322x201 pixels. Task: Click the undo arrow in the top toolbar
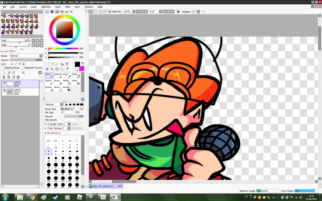90,12
